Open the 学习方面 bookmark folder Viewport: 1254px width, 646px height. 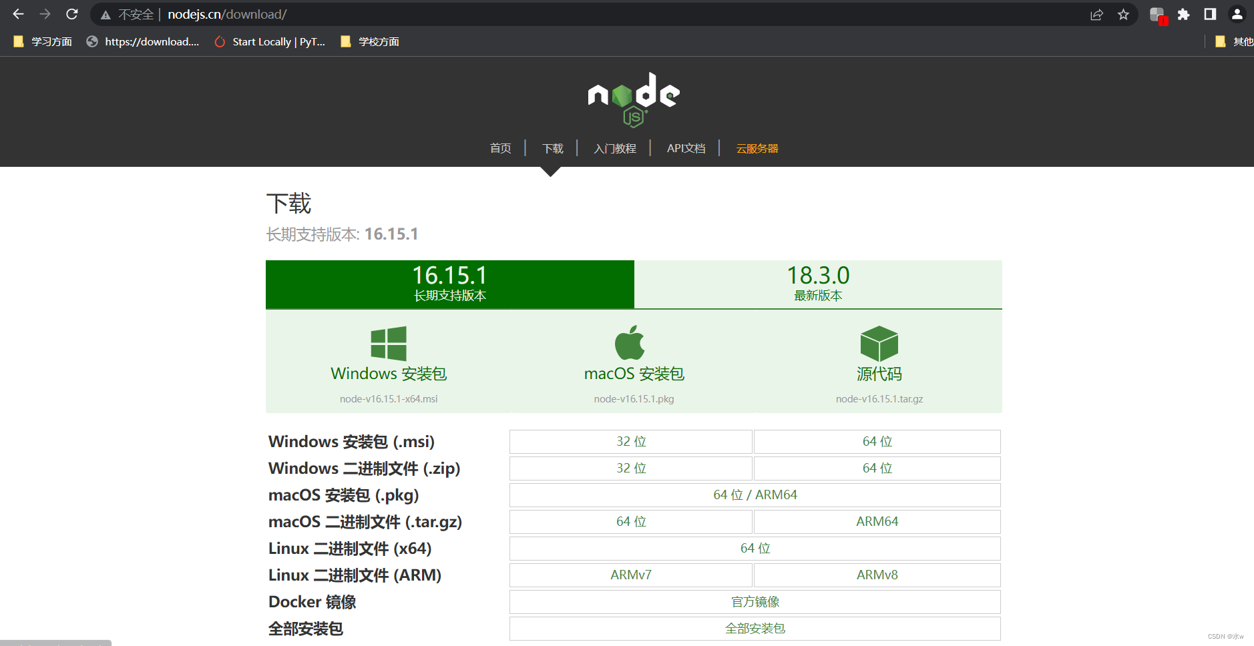pyautogui.click(x=43, y=41)
